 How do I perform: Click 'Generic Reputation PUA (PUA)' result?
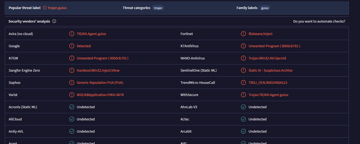click(x=100, y=82)
